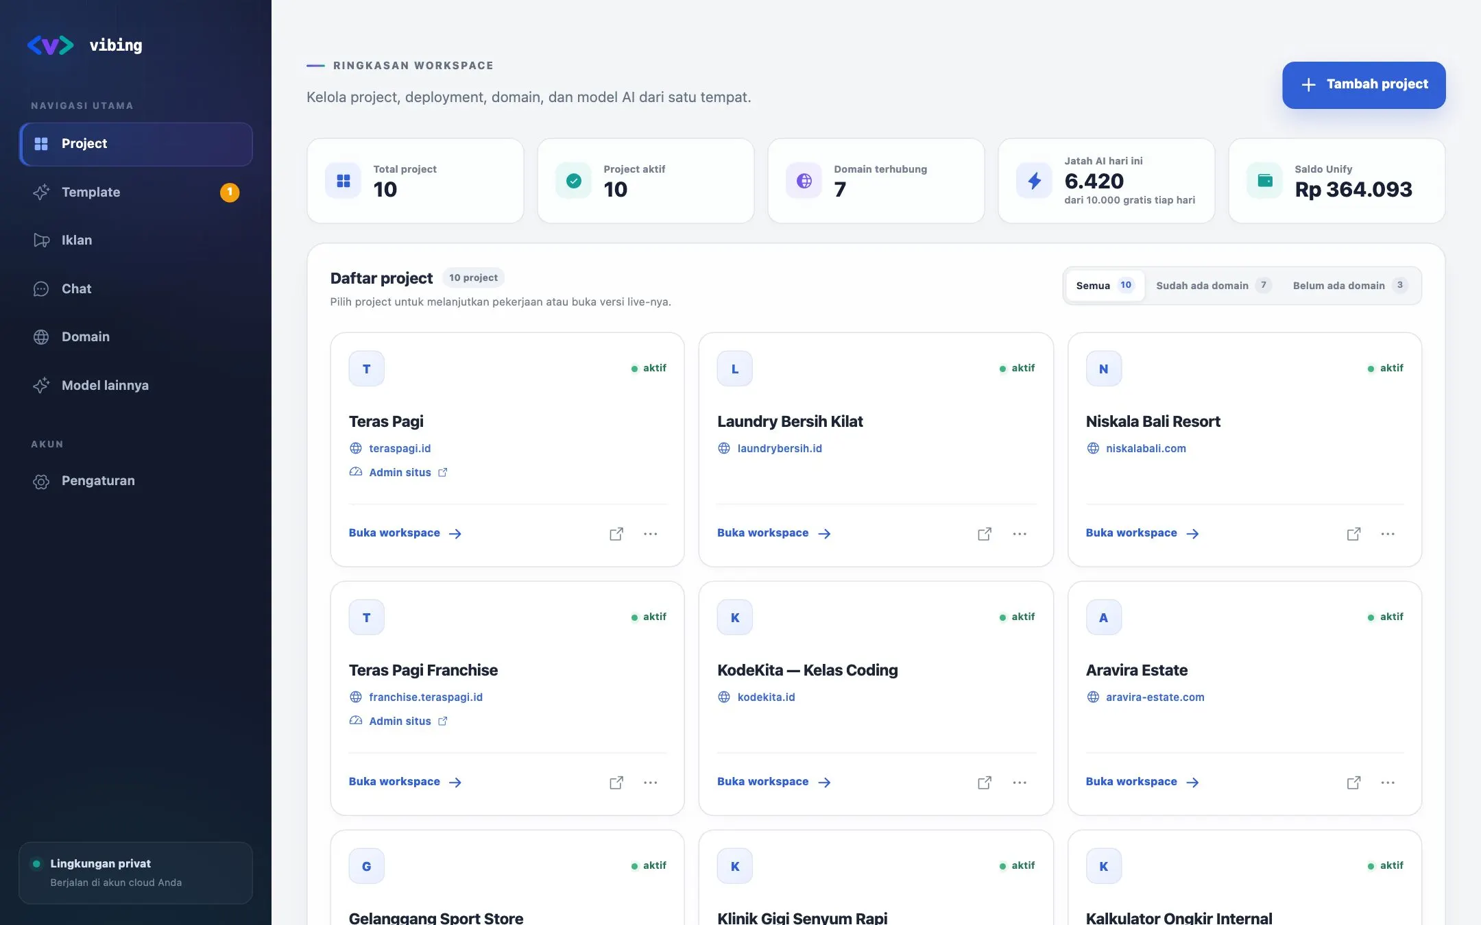Click Buka workspace for Teras Pagi
Screen dimensions: 1481x925
point(405,534)
